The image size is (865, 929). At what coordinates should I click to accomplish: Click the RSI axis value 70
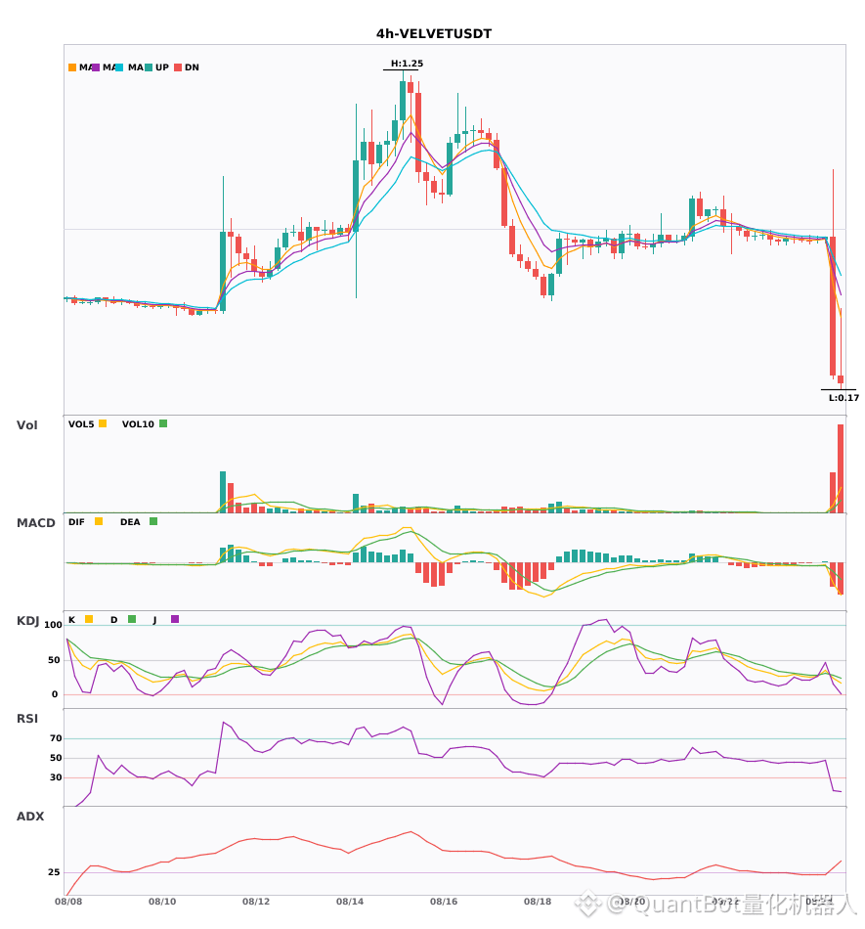tap(56, 738)
